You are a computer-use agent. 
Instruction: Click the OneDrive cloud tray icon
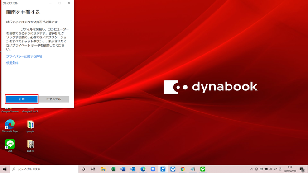coord(261,169)
